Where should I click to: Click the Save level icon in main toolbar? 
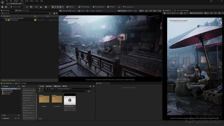(x=2, y=7)
